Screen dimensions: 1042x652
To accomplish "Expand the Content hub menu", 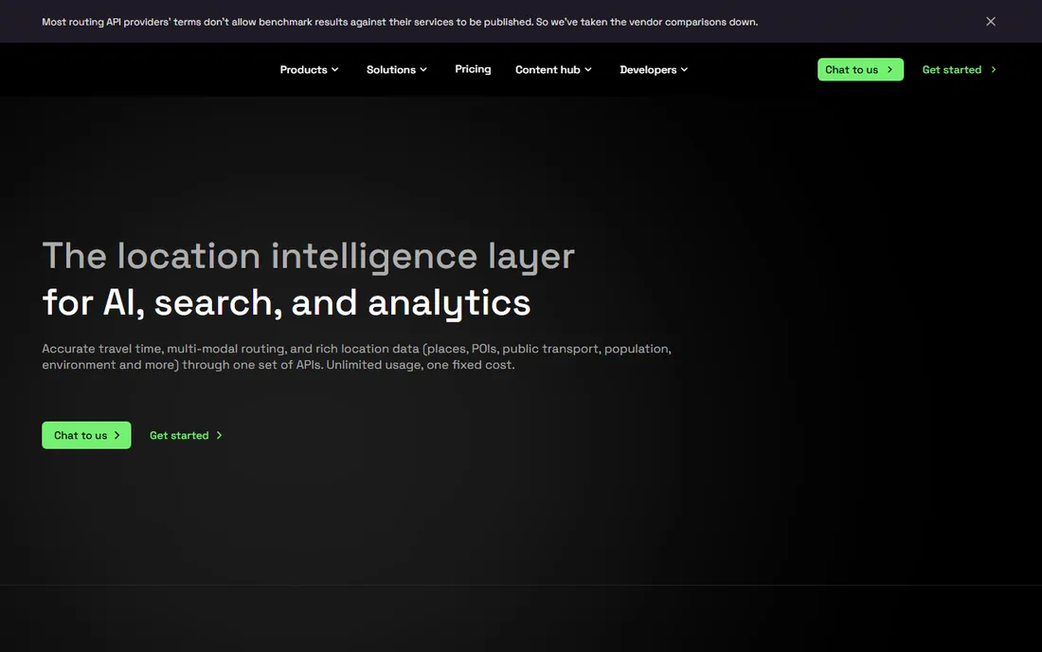I will 553,70.
